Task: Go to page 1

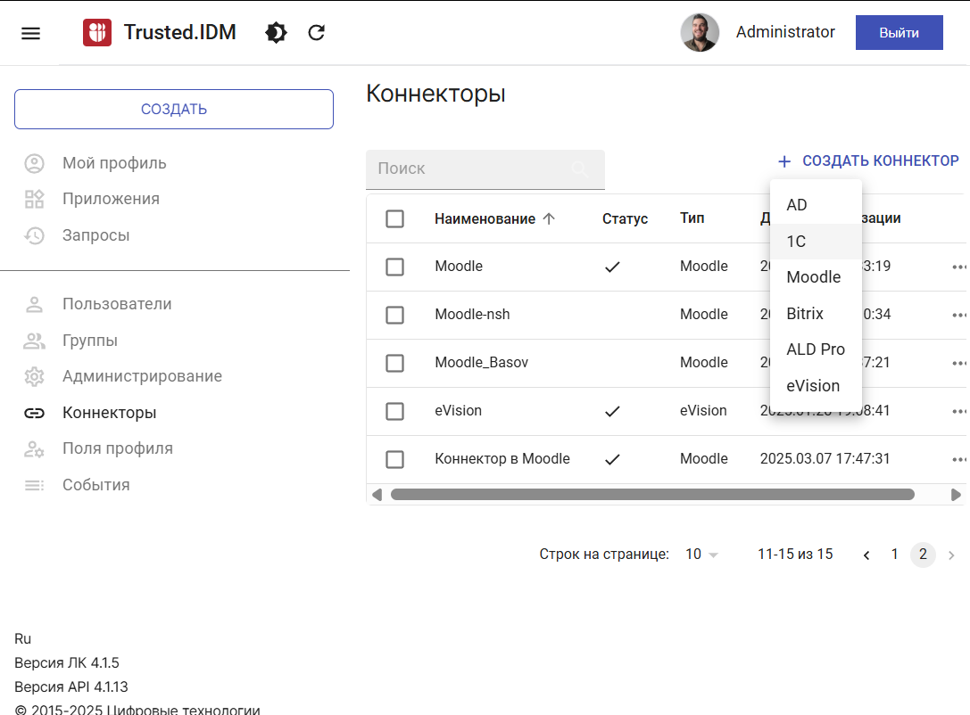Action: pyautogui.click(x=894, y=555)
